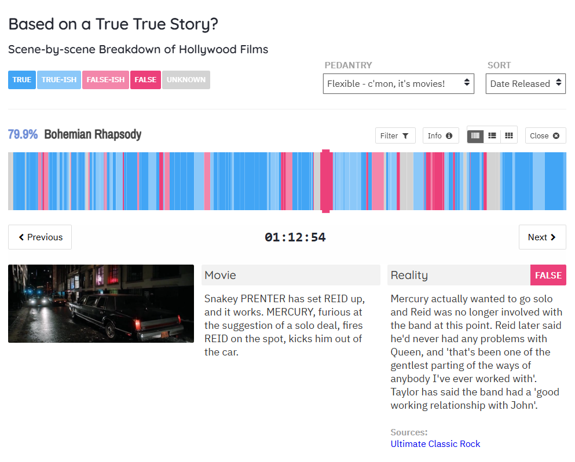This screenshot has width=575, height=462.
Task: Toggle the FALSE-ISH legend filter
Action: tap(105, 80)
